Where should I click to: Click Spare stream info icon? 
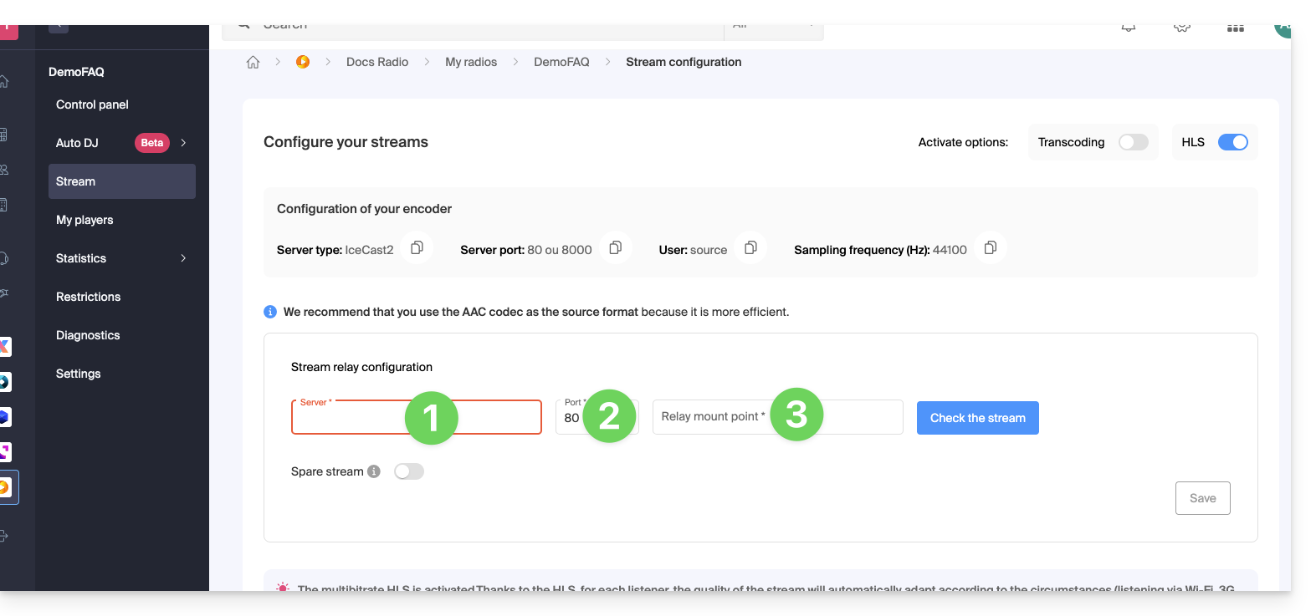coord(374,471)
